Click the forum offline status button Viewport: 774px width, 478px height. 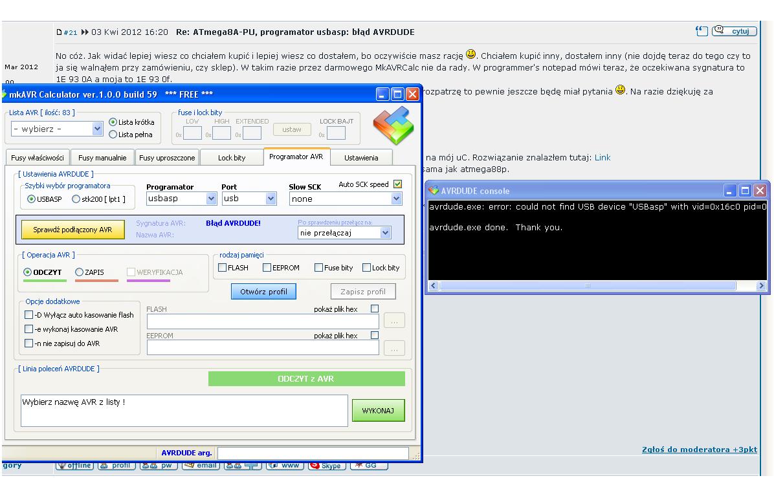point(74,465)
